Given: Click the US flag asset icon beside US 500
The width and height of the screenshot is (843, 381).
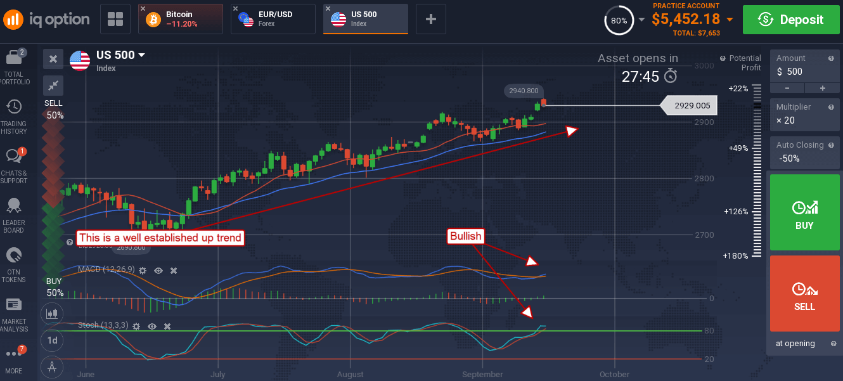Looking at the screenshot, I should [80, 60].
